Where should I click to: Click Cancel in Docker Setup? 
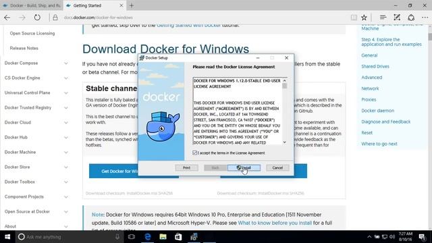click(277, 167)
